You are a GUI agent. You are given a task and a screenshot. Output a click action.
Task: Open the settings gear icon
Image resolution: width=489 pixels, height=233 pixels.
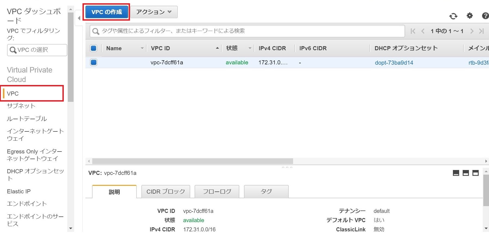[469, 16]
